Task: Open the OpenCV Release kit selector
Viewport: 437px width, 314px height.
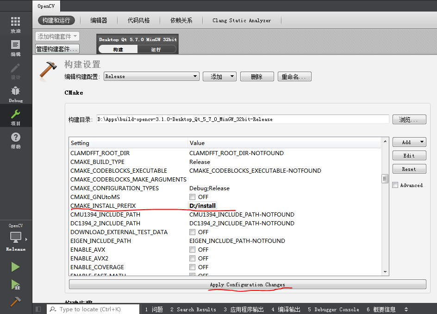Action: 16,238
